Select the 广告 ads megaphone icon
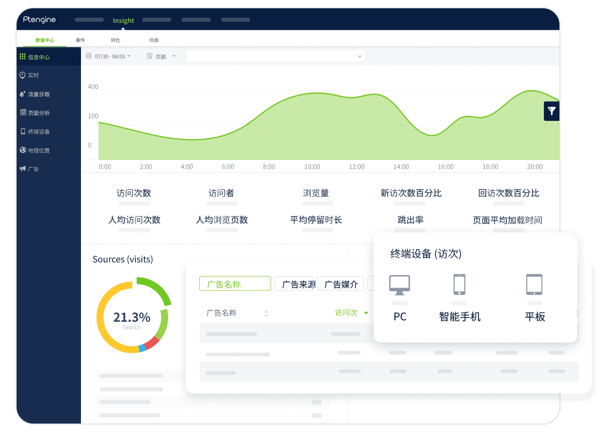602x436 pixels. coord(31,168)
